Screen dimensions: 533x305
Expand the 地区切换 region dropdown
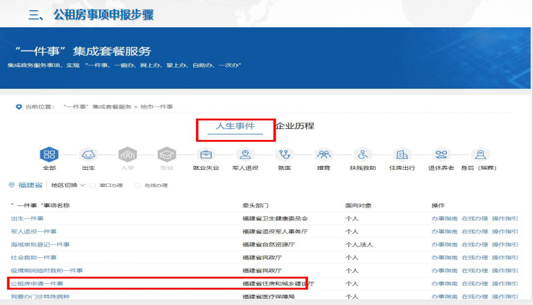coord(68,185)
